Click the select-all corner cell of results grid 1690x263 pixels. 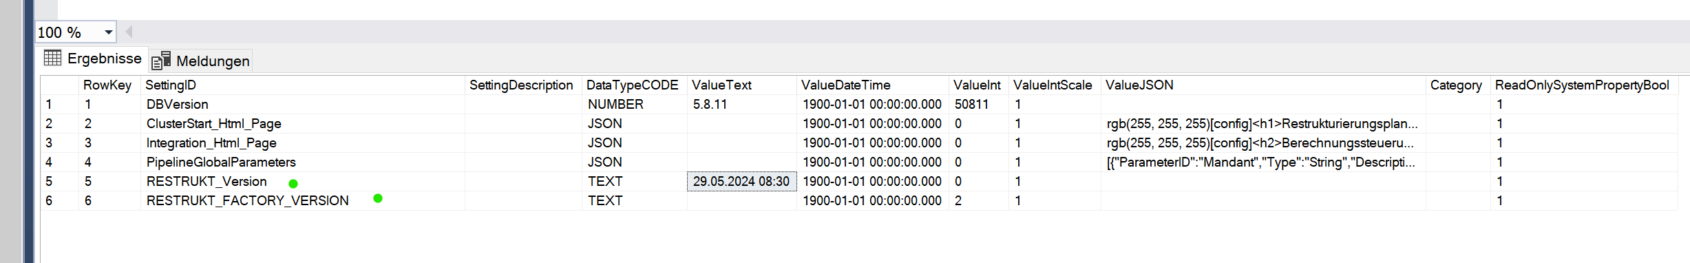(x=59, y=85)
